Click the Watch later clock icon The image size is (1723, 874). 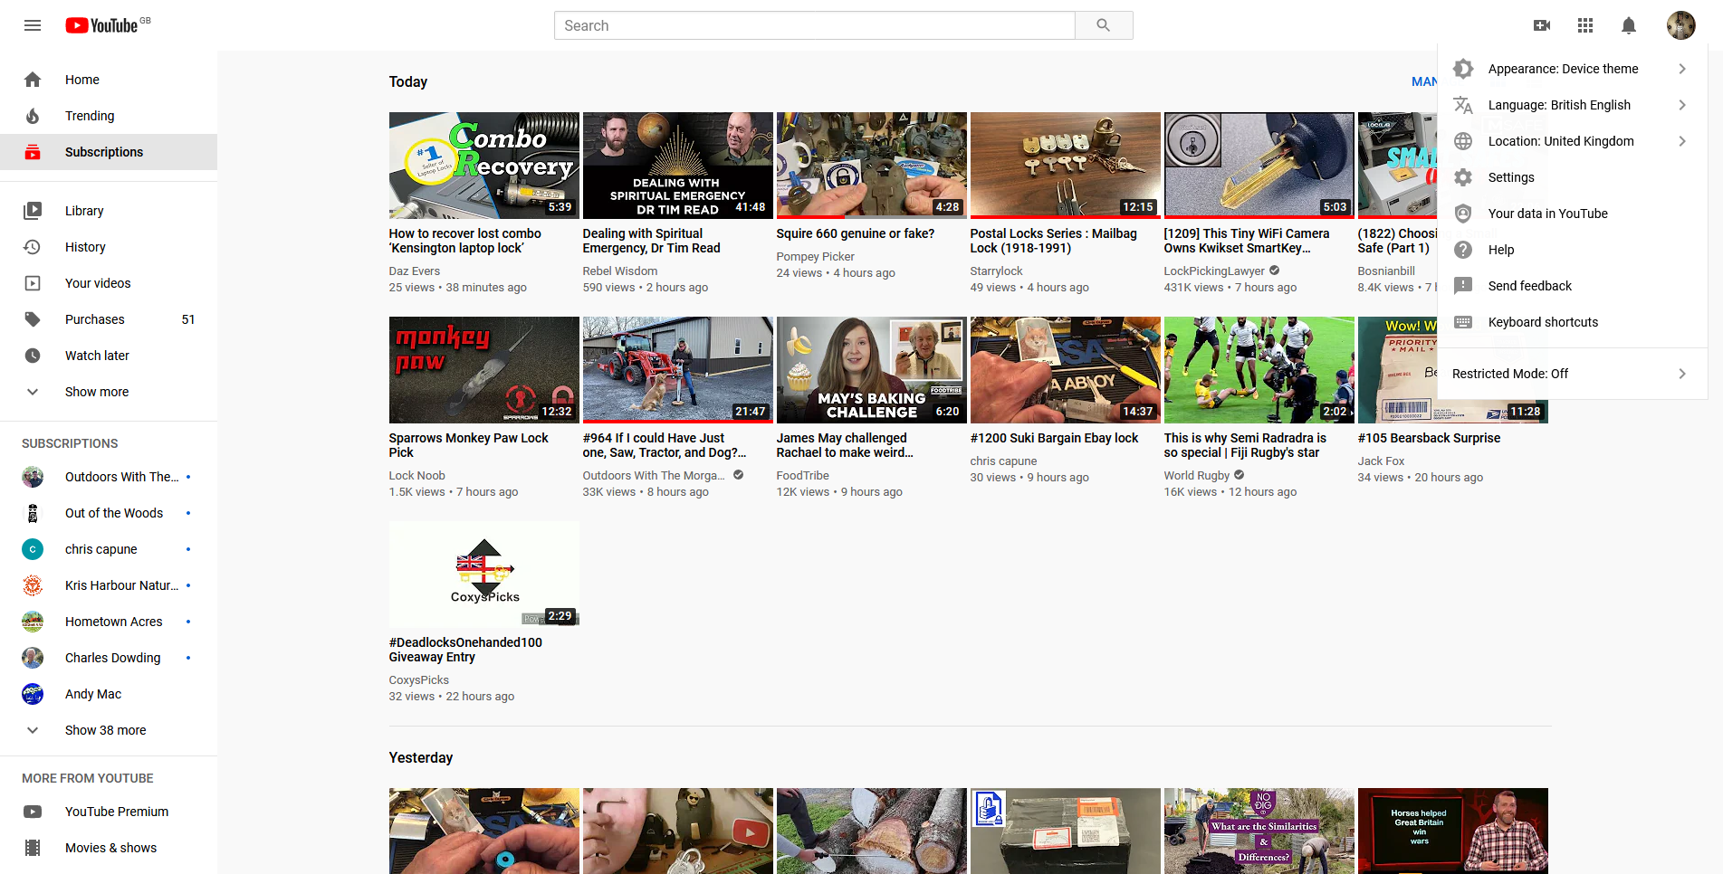[33, 356]
